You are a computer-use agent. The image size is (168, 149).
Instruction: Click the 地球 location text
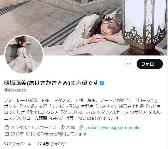(x=71, y=128)
